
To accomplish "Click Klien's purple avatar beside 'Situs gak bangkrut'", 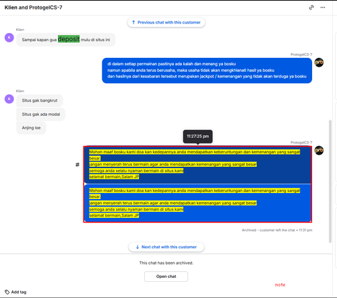I will (9, 99).
